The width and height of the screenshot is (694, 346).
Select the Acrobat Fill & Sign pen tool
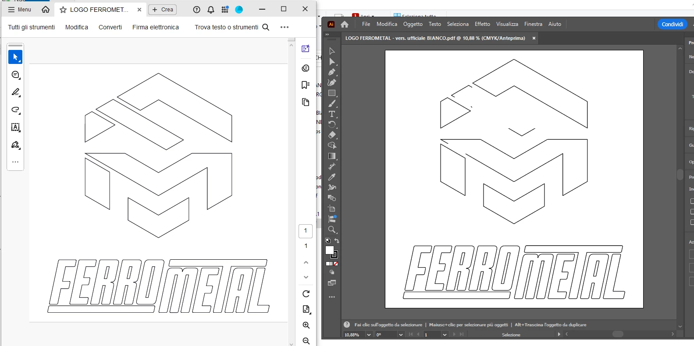[x=15, y=145]
